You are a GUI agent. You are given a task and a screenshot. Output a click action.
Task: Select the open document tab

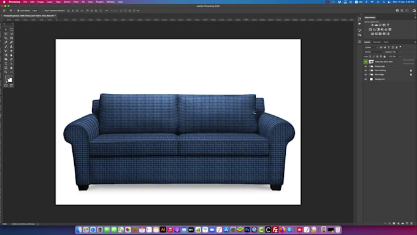tap(29, 16)
